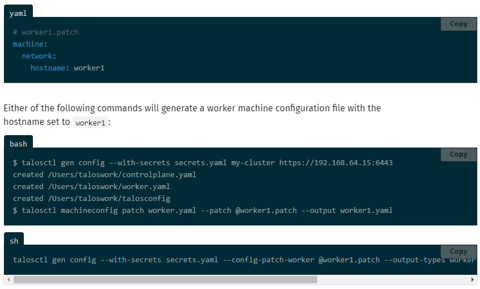Click the horizontal scrollbar thumb
The height and width of the screenshot is (289, 480).
coord(165,280)
